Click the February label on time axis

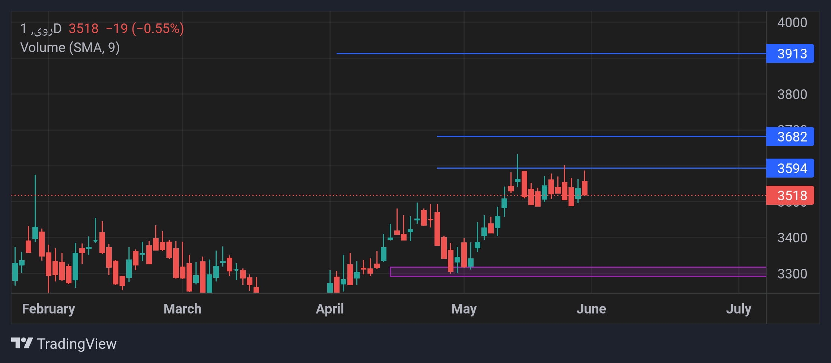click(x=48, y=309)
